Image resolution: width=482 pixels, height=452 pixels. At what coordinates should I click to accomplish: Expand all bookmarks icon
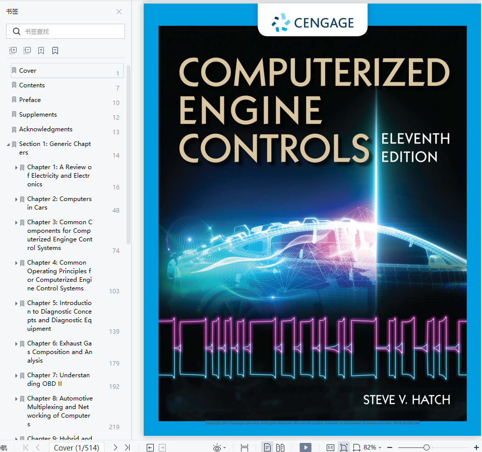pos(13,50)
